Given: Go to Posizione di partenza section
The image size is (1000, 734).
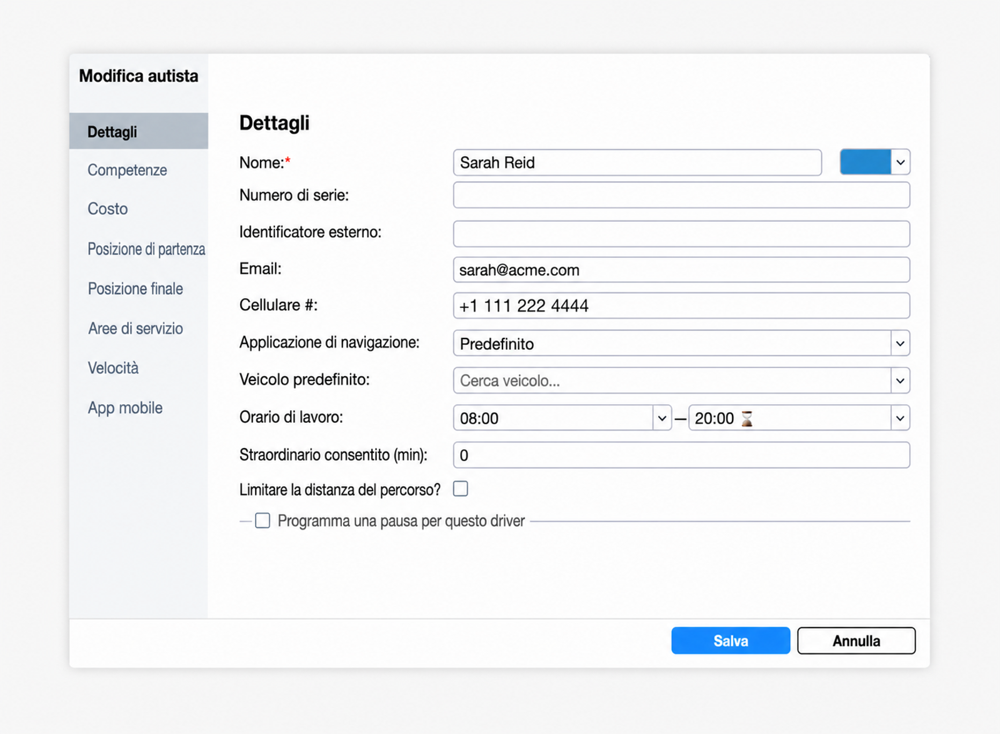Looking at the screenshot, I should [x=146, y=249].
